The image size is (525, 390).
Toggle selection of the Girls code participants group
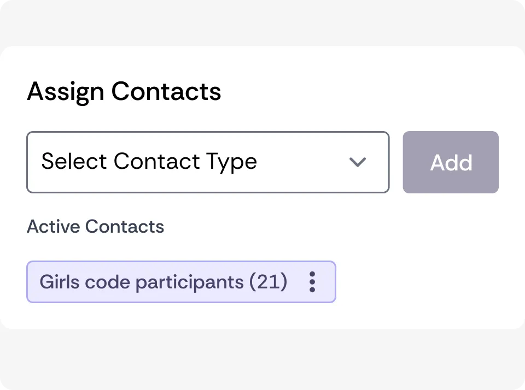[164, 282]
